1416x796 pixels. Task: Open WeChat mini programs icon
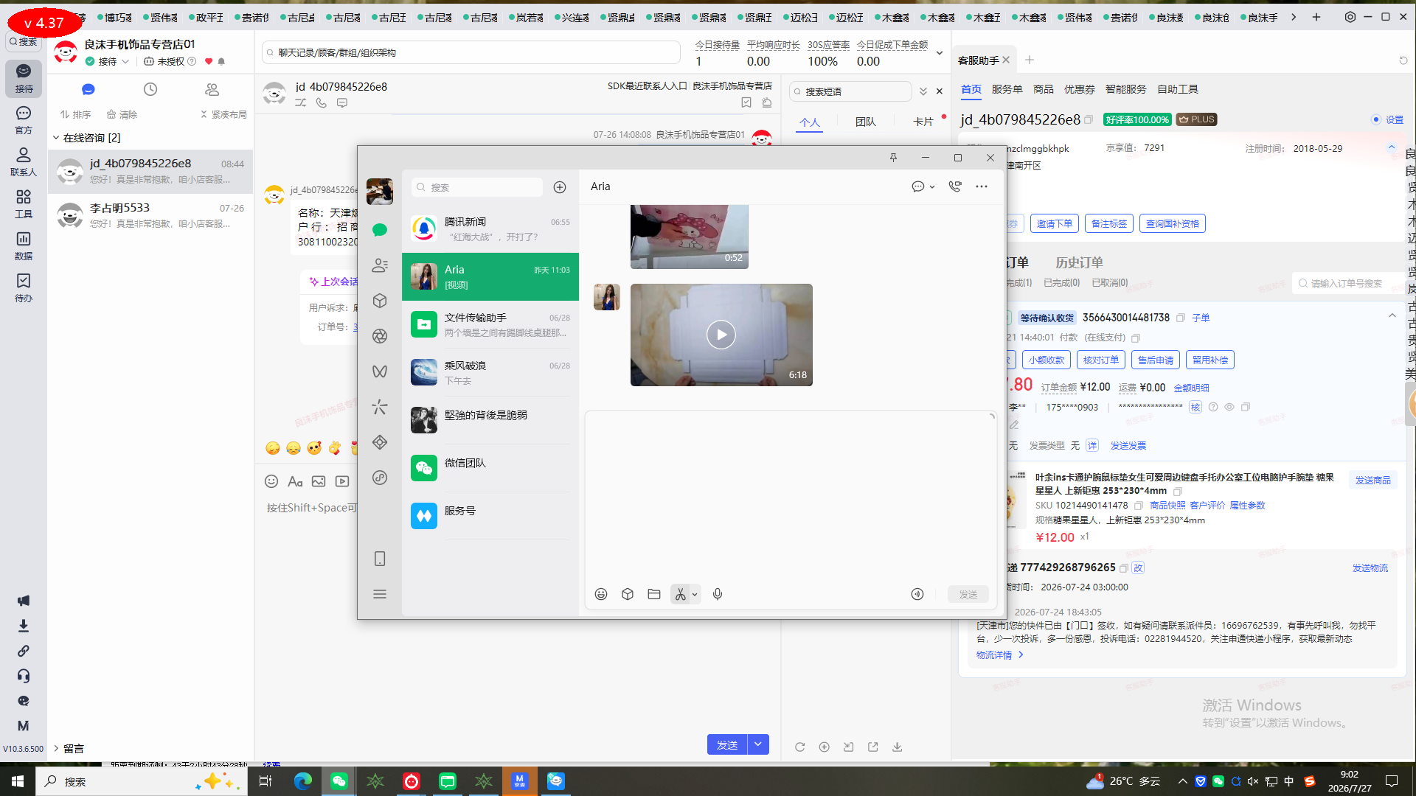click(380, 478)
